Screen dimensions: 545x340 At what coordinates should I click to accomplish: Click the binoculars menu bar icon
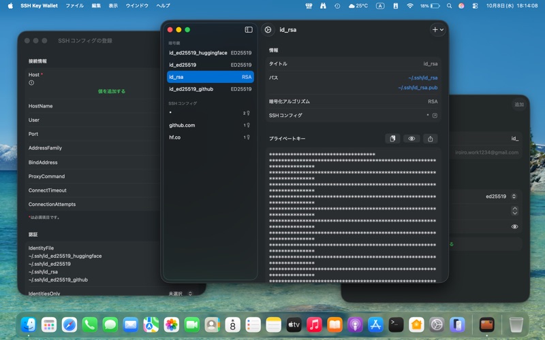(323, 6)
